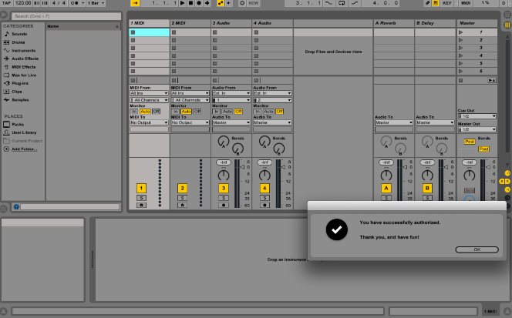Launch scene 1 in Master track
This screenshot has width=512, height=318.
(461, 32)
